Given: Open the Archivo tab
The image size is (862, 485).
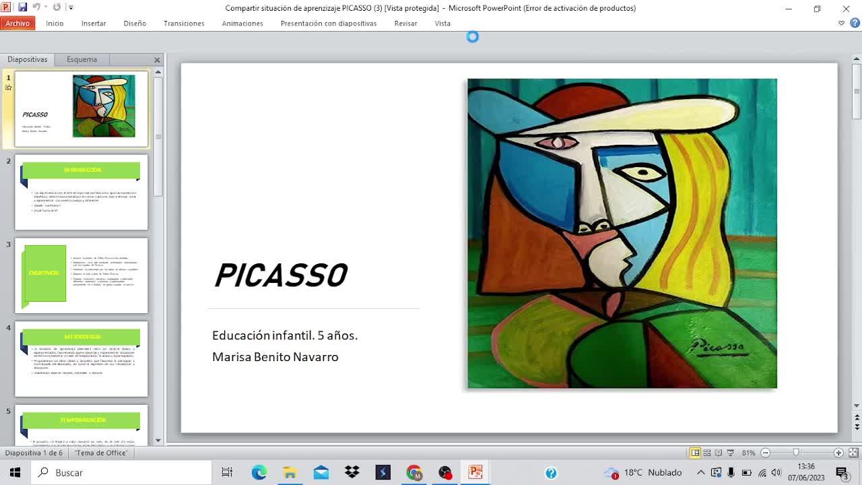Looking at the screenshot, I should (18, 23).
